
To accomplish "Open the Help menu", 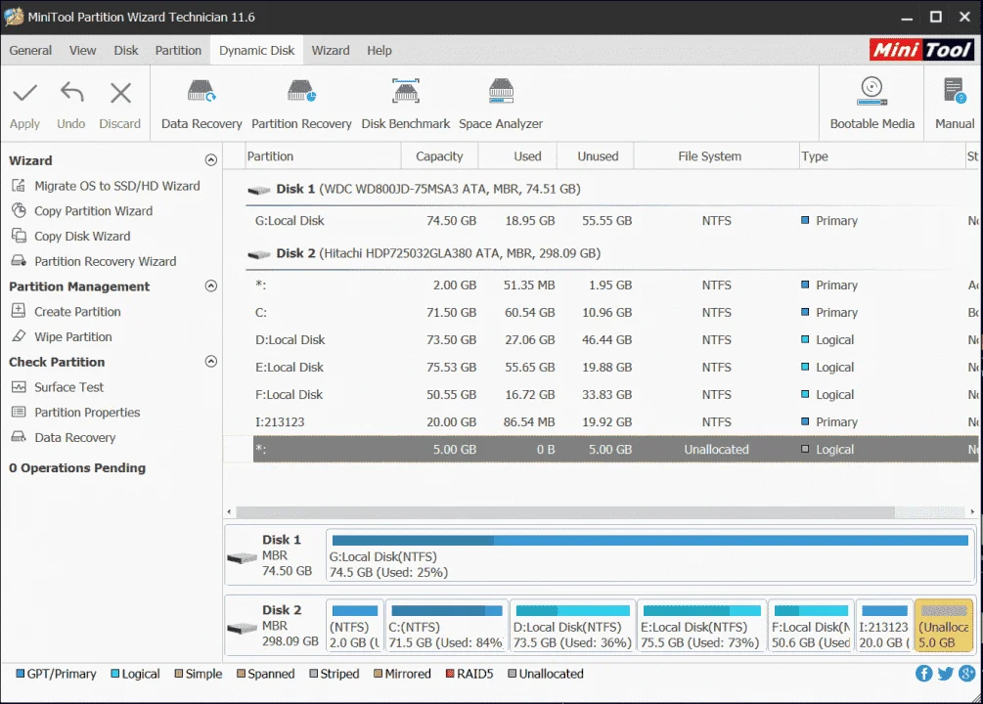I will point(380,50).
